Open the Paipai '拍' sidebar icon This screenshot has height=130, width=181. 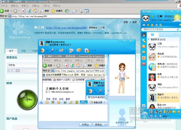(x=144, y=47)
